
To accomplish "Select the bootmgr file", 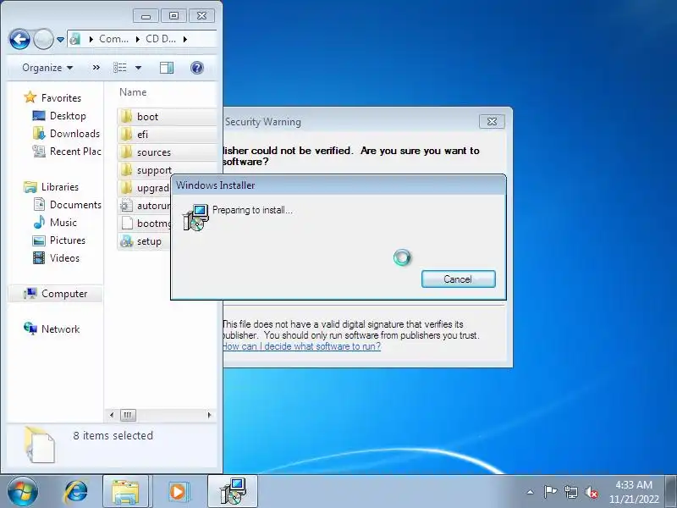I will pyautogui.click(x=144, y=224).
